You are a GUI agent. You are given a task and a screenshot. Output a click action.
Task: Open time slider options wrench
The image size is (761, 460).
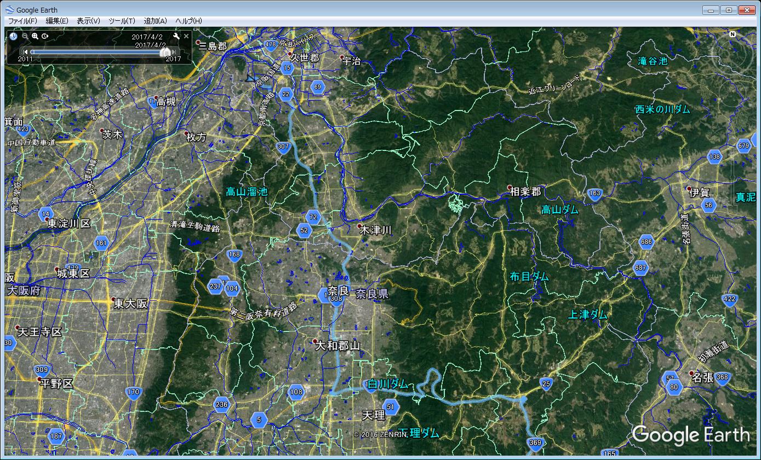point(176,36)
